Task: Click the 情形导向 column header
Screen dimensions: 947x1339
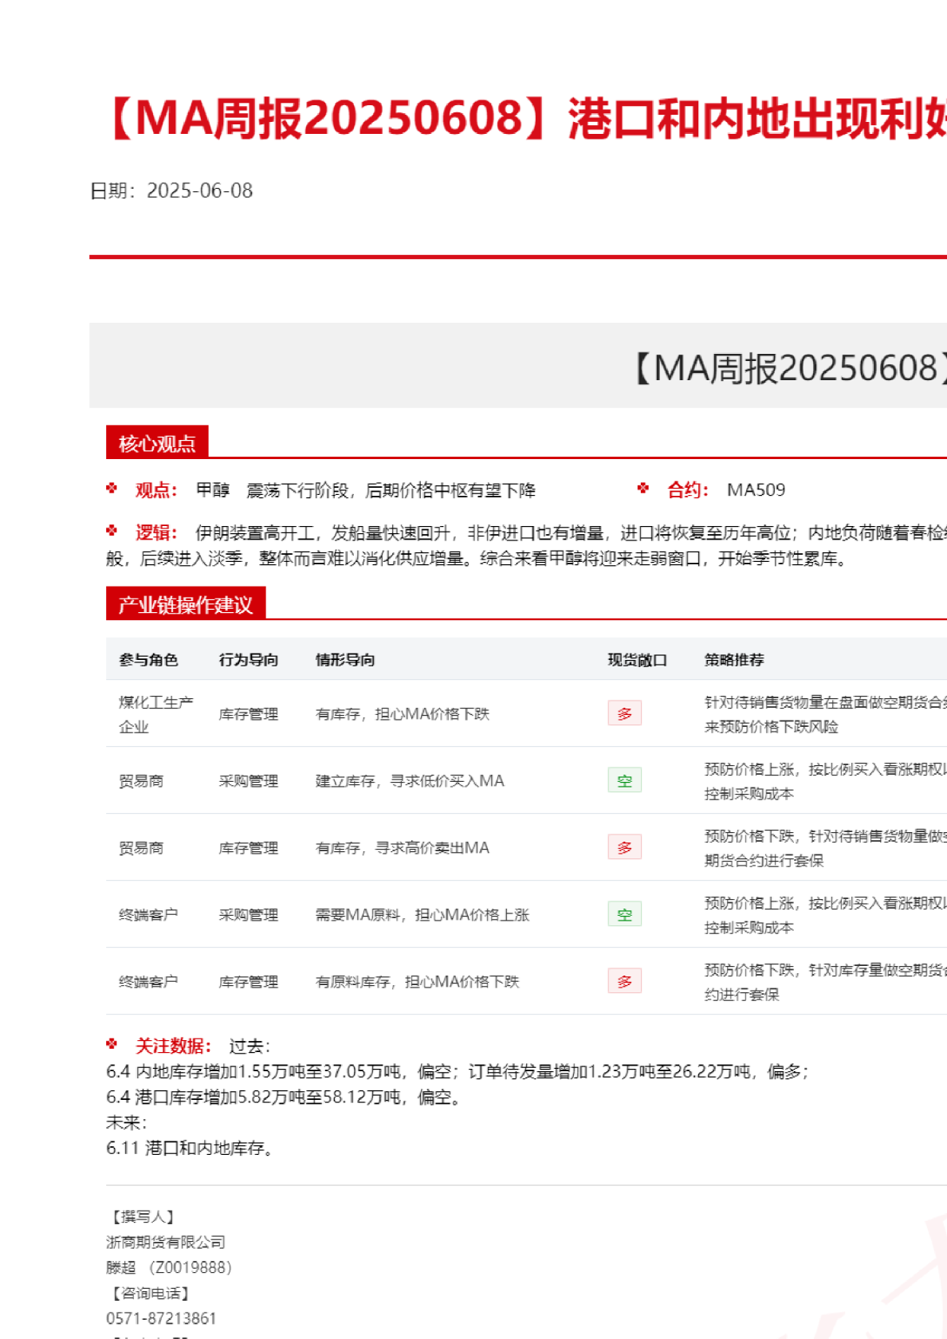Action: (x=345, y=660)
